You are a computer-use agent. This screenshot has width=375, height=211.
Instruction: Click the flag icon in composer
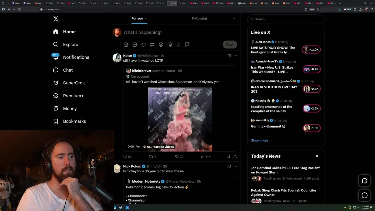coord(187,45)
